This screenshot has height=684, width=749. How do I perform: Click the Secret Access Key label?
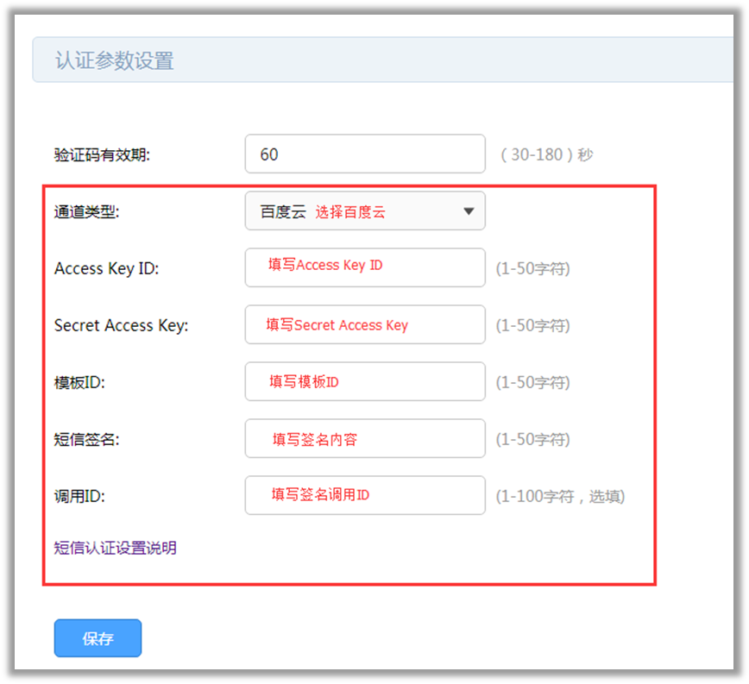click(x=121, y=325)
